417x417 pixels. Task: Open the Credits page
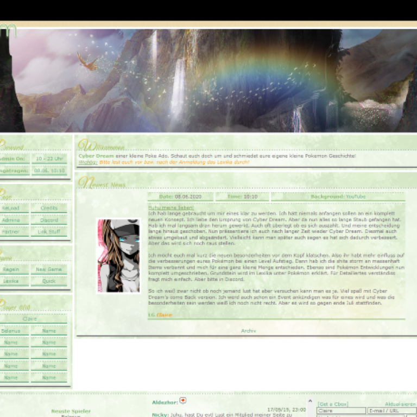coord(49,208)
